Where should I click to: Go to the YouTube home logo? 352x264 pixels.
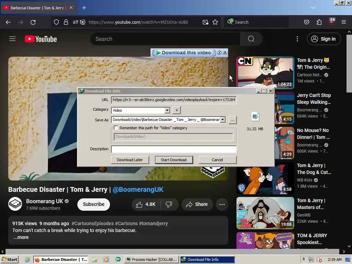coord(41,39)
